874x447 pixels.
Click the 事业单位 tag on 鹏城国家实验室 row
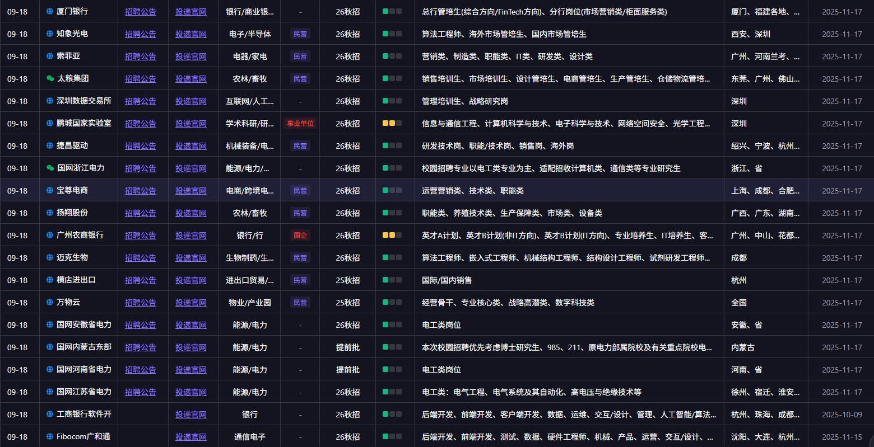[x=300, y=123]
